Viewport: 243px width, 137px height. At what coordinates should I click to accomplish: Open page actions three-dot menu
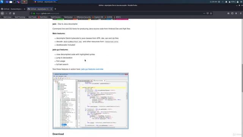204,13
